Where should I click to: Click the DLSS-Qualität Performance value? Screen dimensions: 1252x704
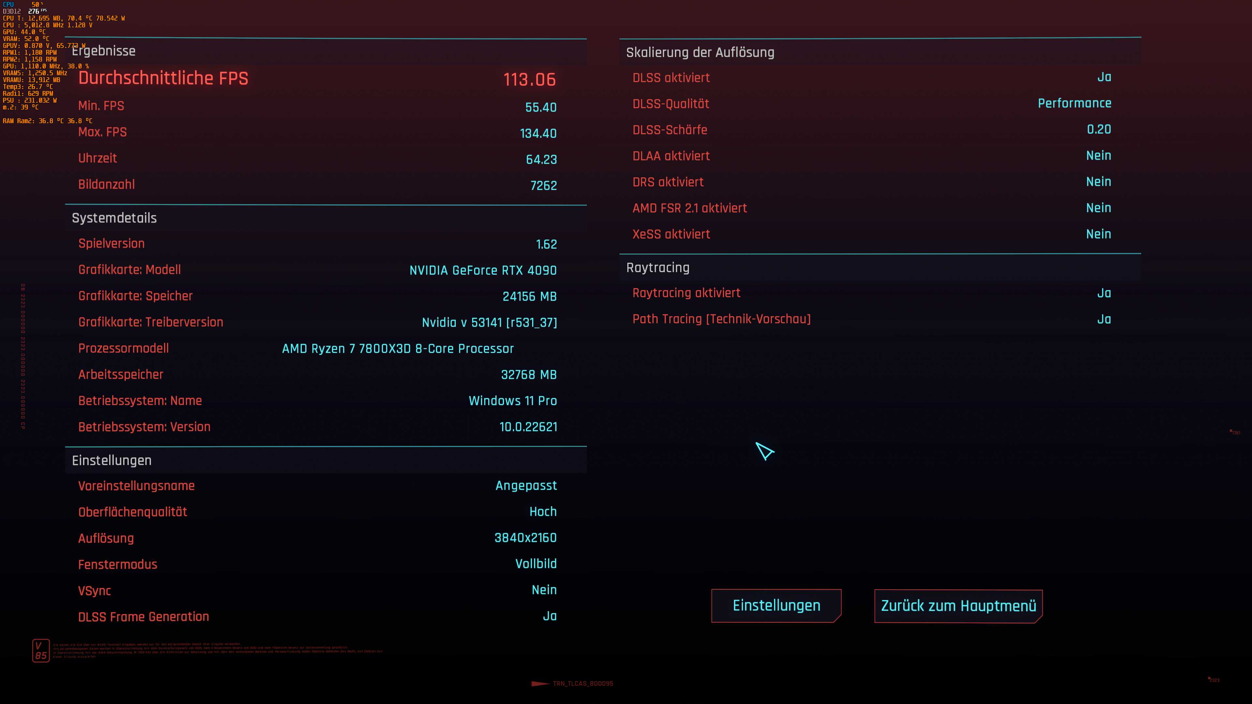pyautogui.click(x=1074, y=104)
